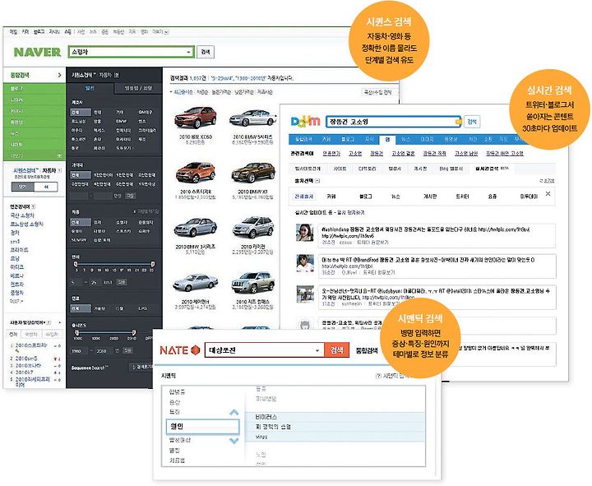Click the collapse arrows button next to 닫기
The width and height of the screenshot is (592, 486).
46,187
